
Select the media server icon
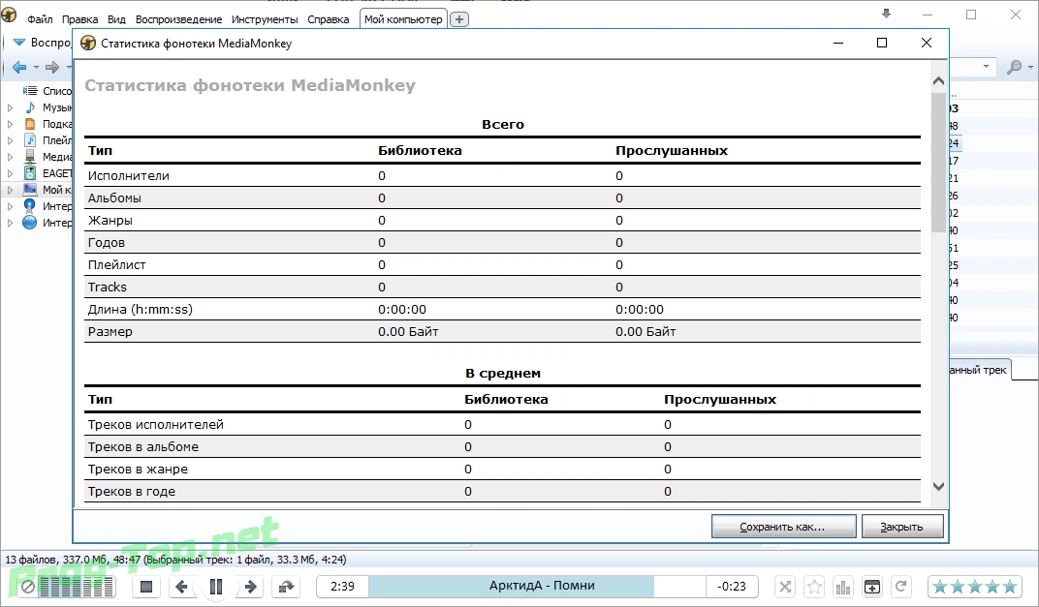tap(30, 157)
